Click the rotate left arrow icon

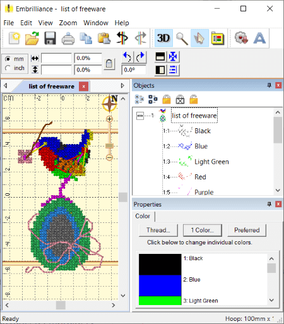click(127, 57)
